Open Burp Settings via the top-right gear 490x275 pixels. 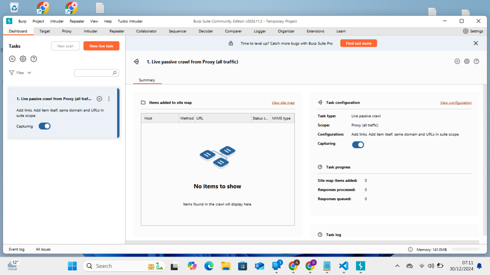473,31
